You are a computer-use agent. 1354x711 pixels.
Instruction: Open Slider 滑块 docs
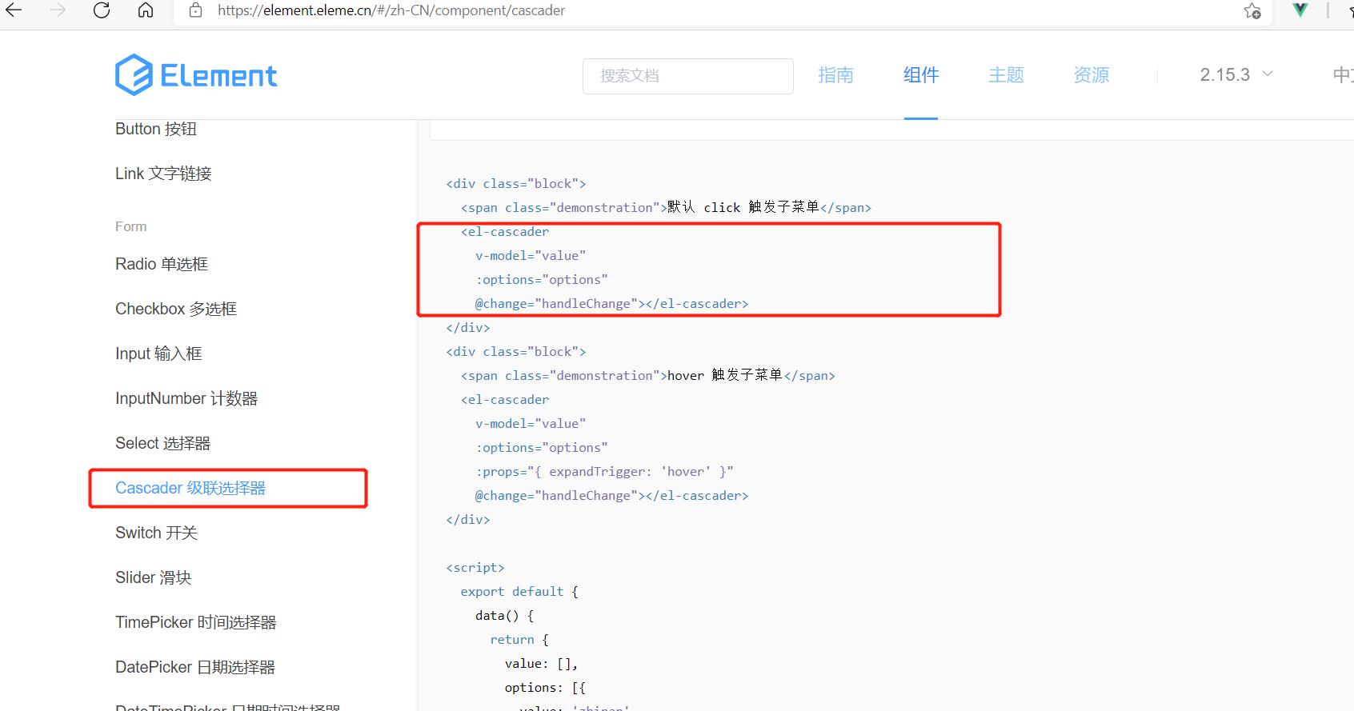pyautogui.click(x=154, y=577)
